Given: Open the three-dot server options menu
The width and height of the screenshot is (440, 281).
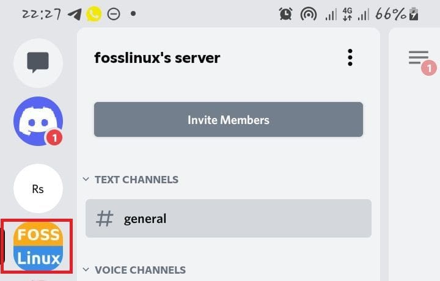Looking at the screenshot, I should click(350, 58).
